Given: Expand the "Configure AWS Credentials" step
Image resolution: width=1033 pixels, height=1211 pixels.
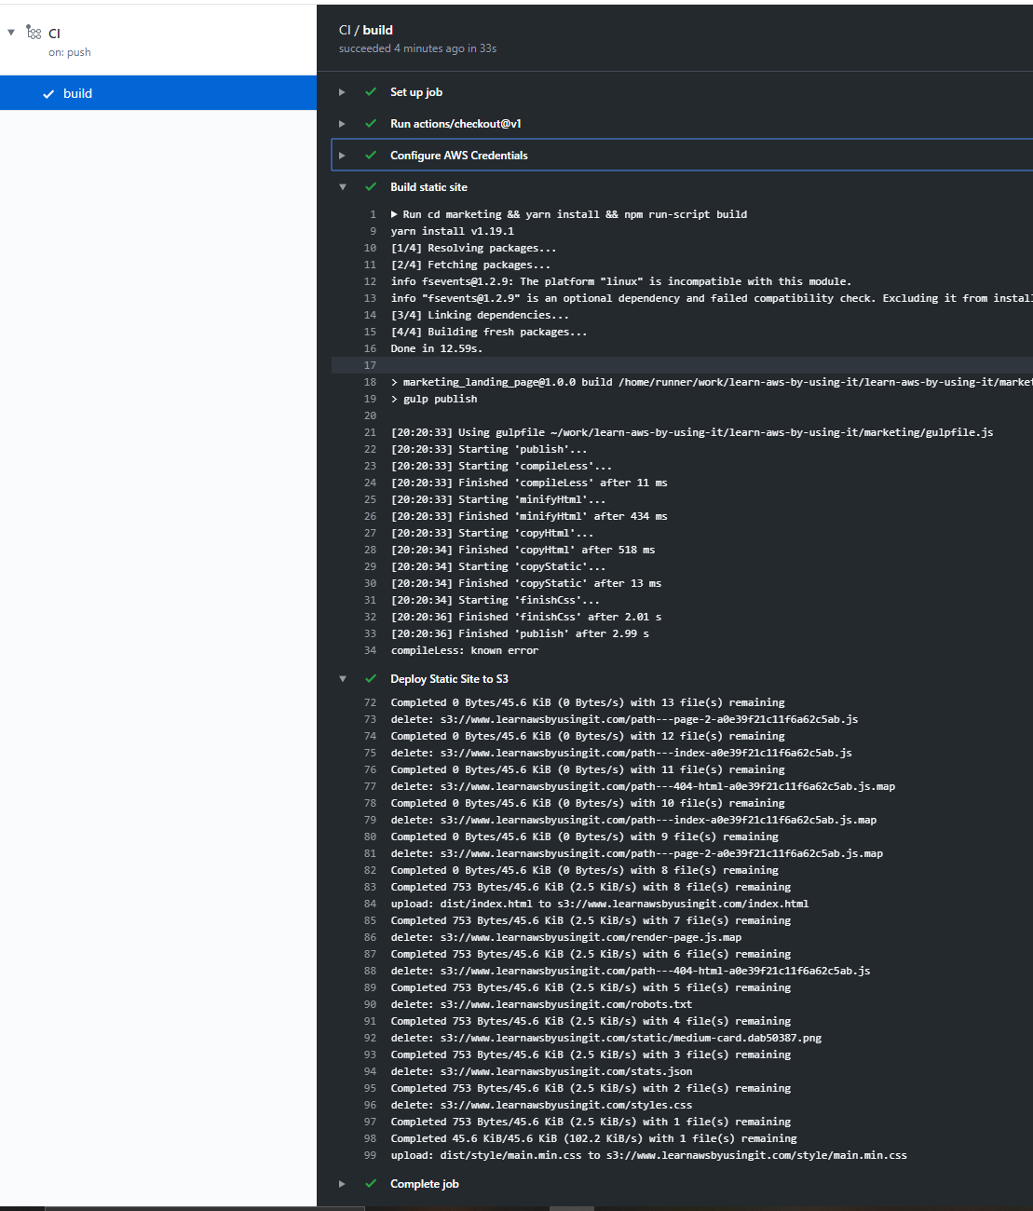Looking at the screenshot, I should tap(341, 155).
